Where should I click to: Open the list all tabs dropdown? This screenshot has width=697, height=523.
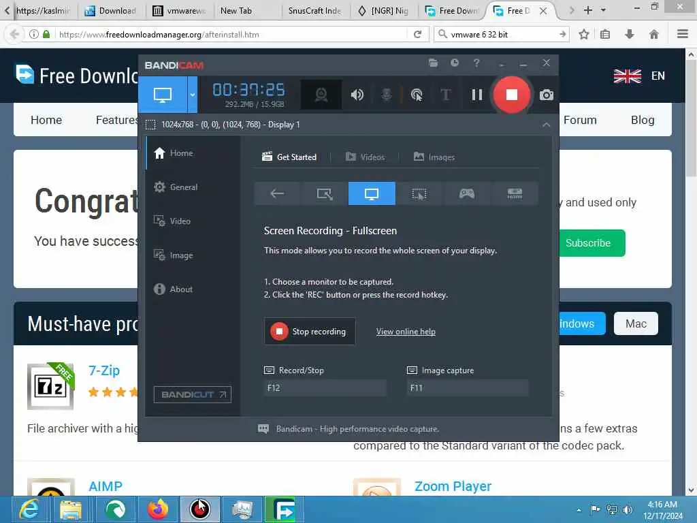603,10
